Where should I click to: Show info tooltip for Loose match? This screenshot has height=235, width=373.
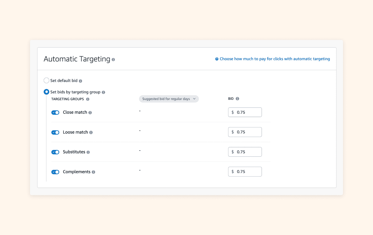91,132
